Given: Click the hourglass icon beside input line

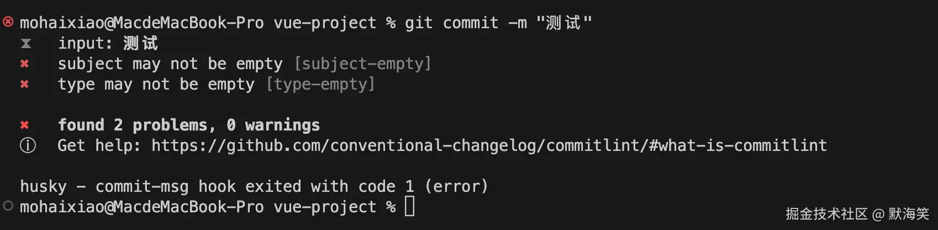Looking at the screenshot, I should click(x=25, y=44).
